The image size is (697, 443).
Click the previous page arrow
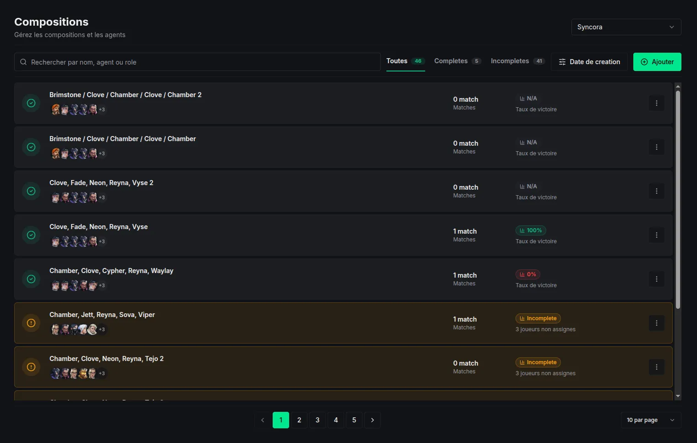tap(263, 420)
